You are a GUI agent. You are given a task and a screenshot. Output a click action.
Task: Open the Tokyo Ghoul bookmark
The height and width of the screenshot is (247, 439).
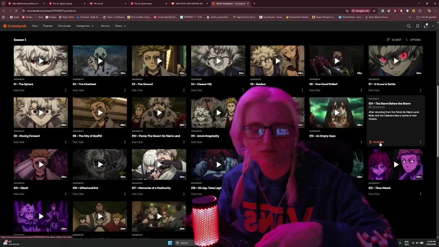point(67,17)
